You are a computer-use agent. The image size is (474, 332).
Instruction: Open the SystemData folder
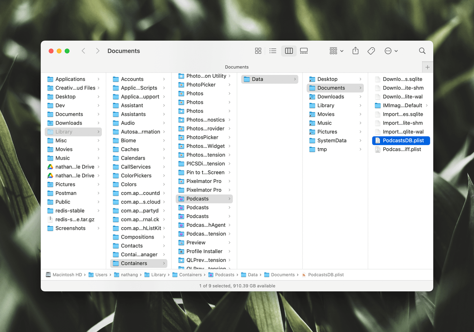click(331, 141)
